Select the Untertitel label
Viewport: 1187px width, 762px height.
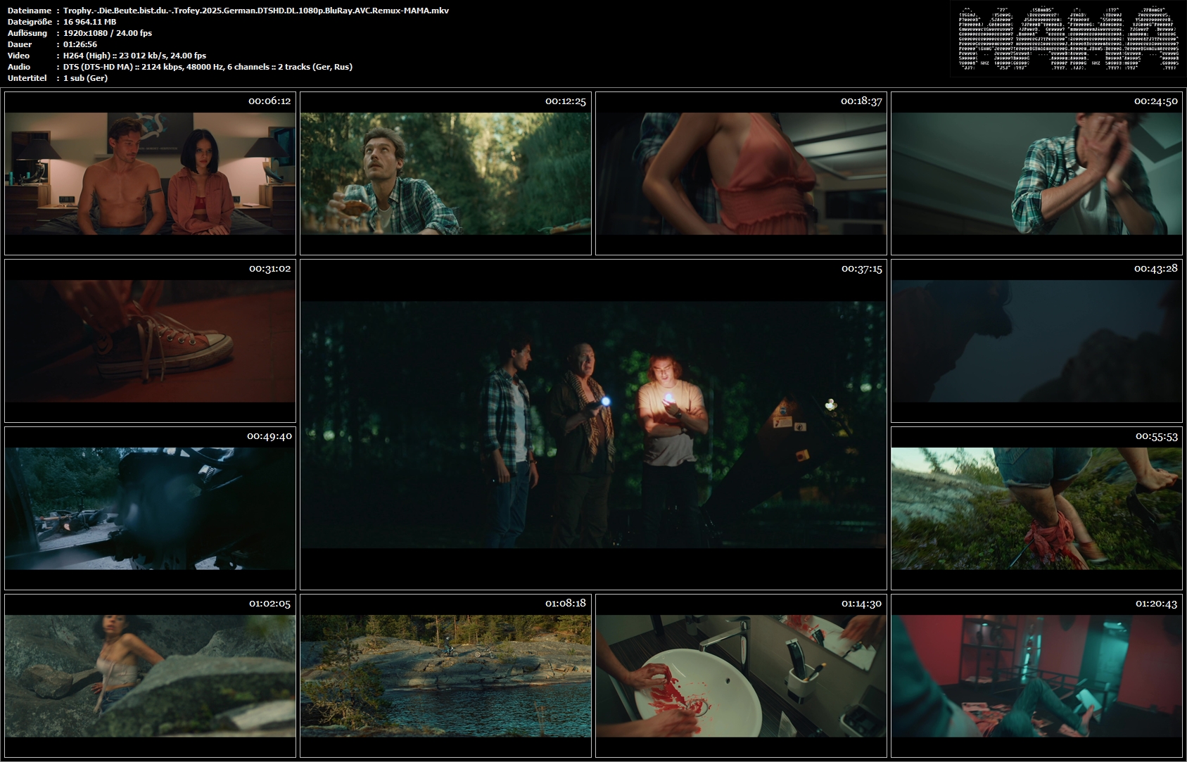point(27,78)
